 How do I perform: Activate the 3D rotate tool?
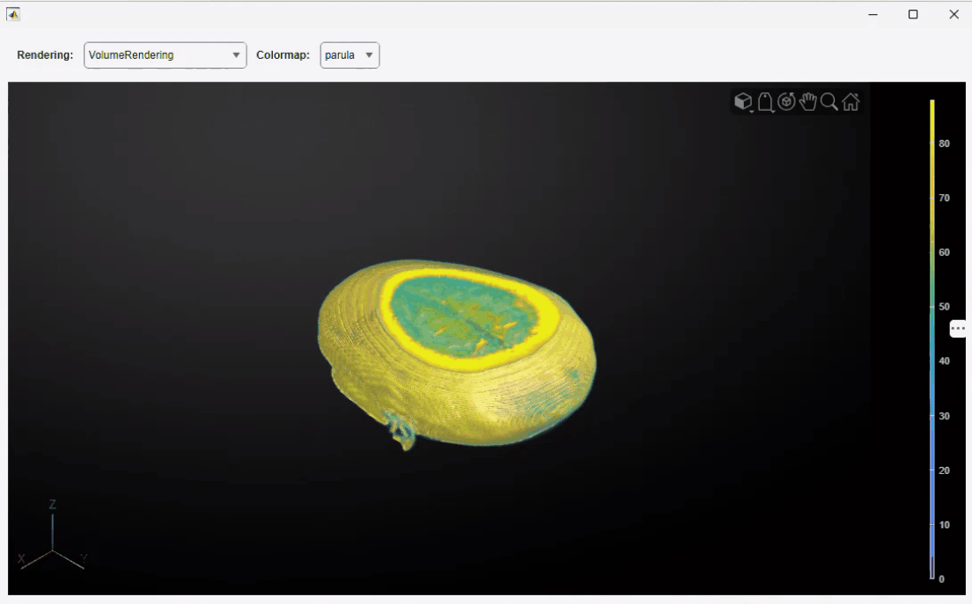(x=786, y=101)
